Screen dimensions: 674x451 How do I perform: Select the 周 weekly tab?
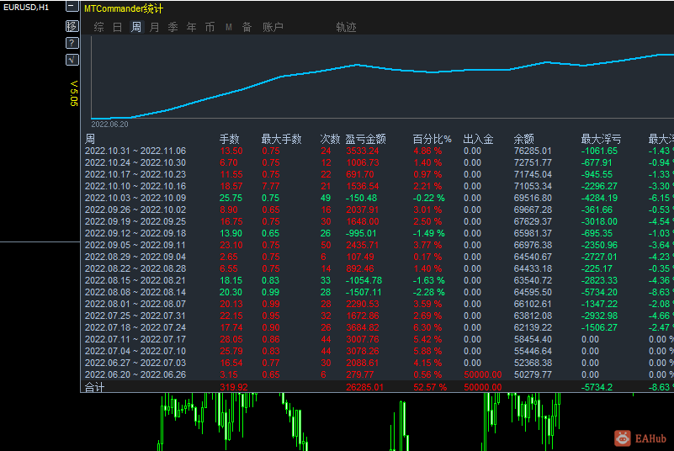pos(135,28)
